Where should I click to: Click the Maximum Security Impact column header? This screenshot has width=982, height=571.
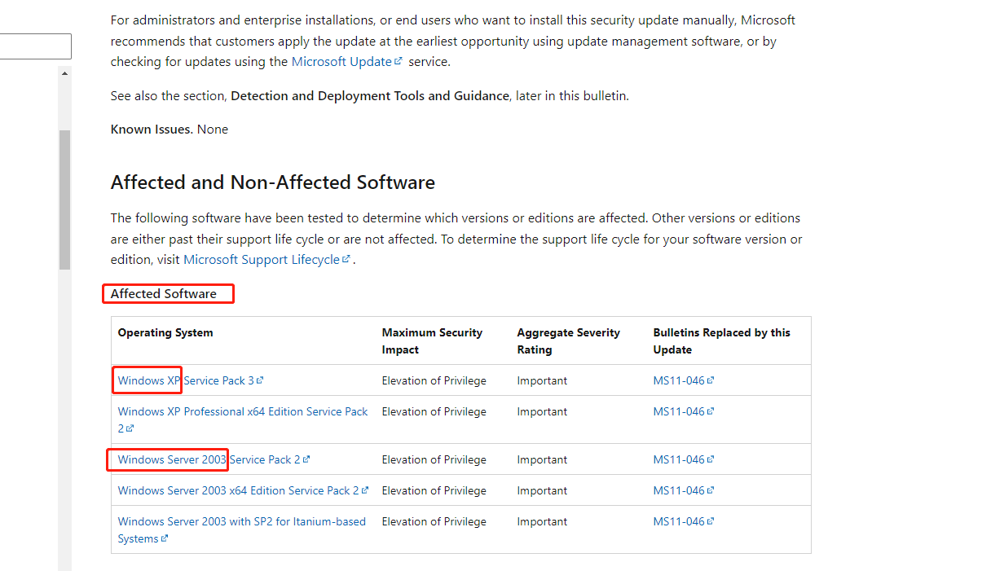click(432, 340)
